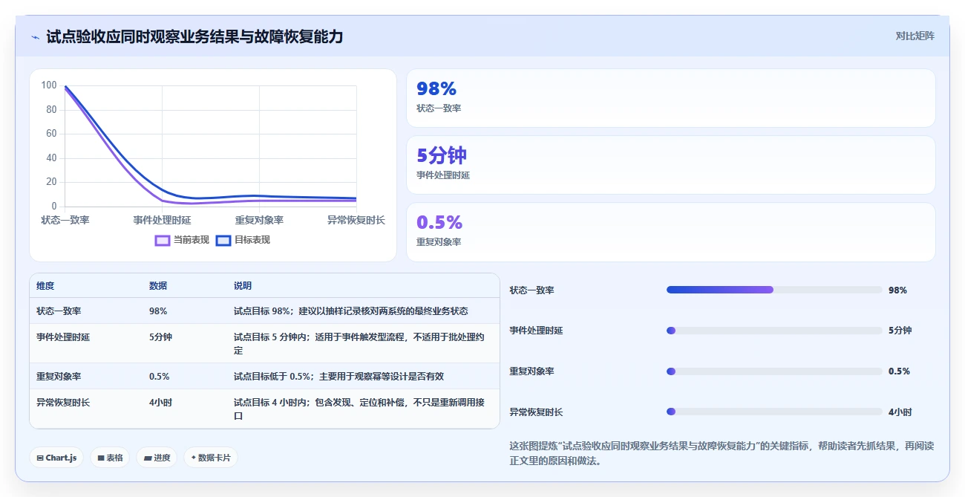
Task: Click the 状态一致率 progress list label
Action: point(531,290)
